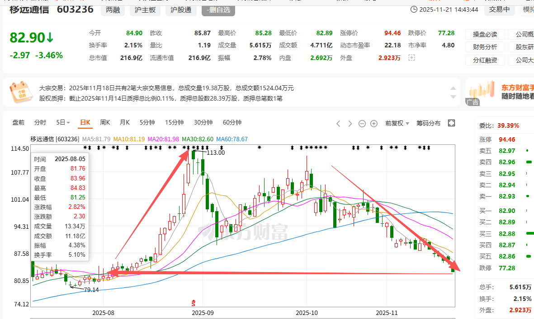Switch to 60分钟 chart
Image resolution: width=534 pixels, height=319 pixels.
232,122
